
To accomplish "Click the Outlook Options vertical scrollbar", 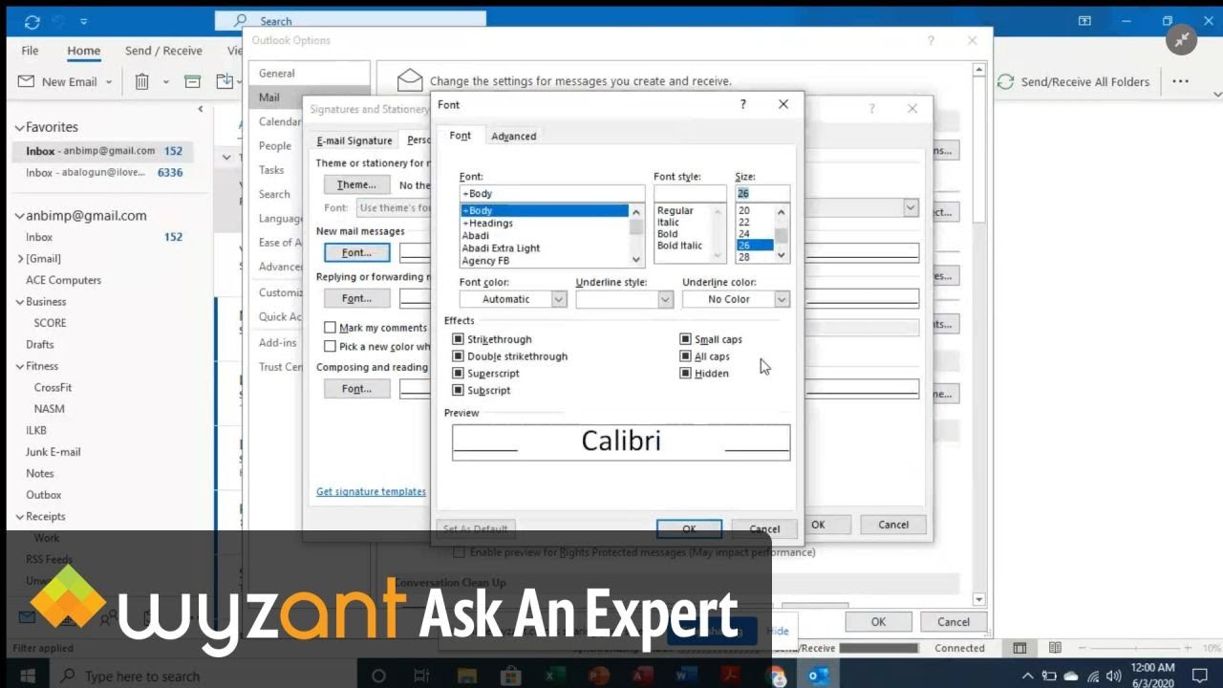I will [978, 334].
